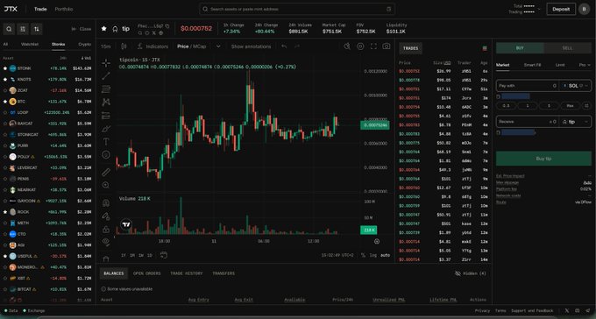Open the chart time axis settings icon

tap(377, 241)
